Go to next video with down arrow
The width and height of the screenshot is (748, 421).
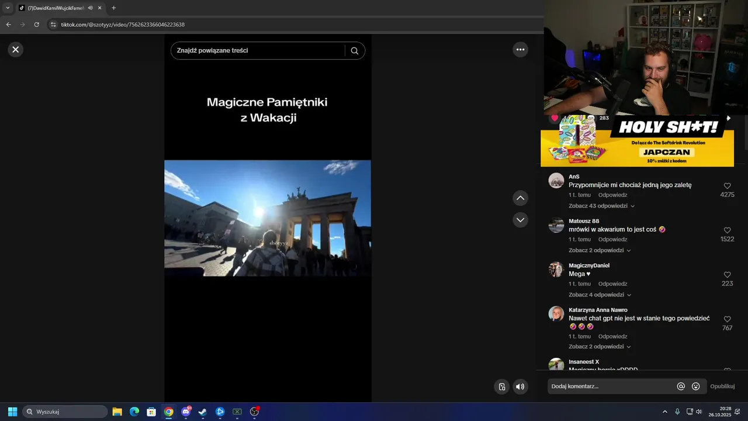pos(521,220)
